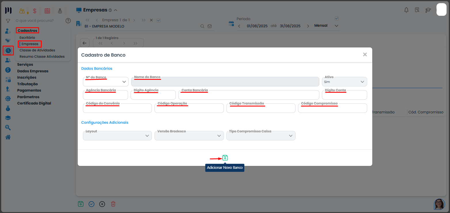
Task: Close the Cadastro de Banco dialog
Action: pyautogui.click(x=365, y=55)
